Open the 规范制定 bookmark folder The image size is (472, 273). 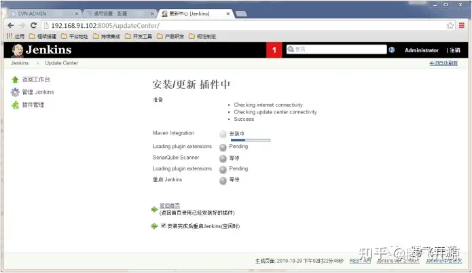[202, 36]
